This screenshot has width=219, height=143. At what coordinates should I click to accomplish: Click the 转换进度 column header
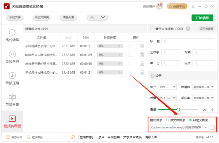click(x=110, y=37)
